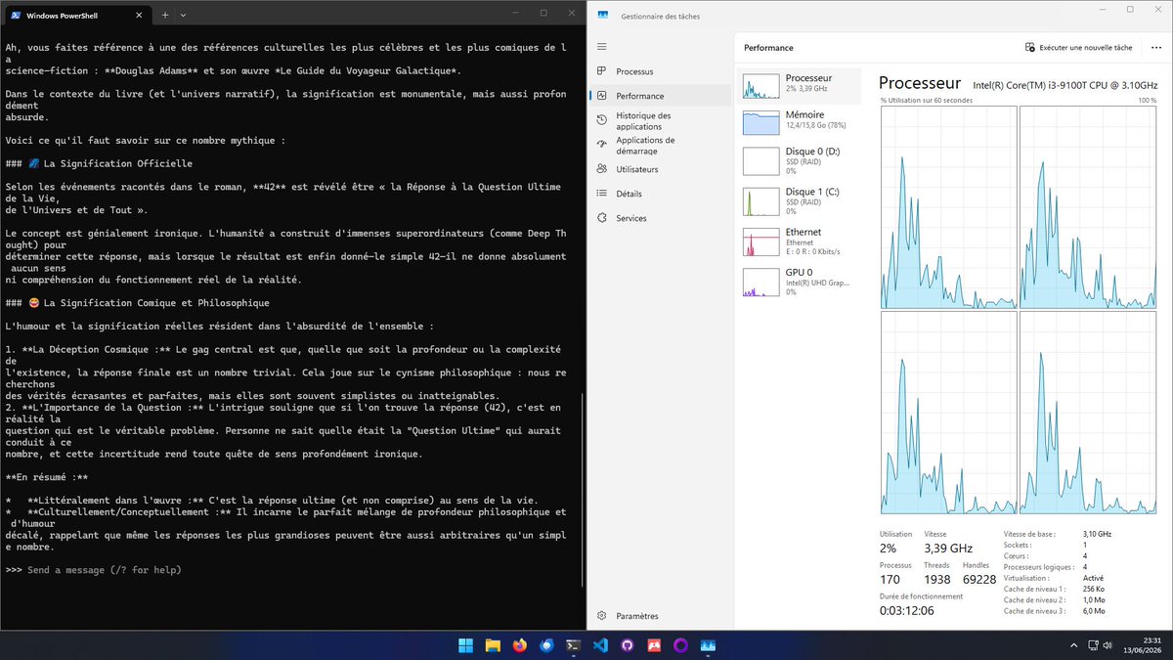The width and height of the screenshot is (1173, 660).
Task: Maximize the Windows PowerShell window
Action: [x=543, y=14]
